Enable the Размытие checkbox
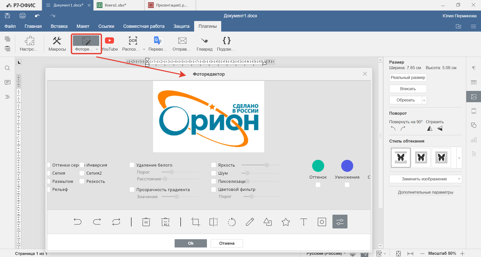This screenshot has height=257, width=481. (49, 181)
